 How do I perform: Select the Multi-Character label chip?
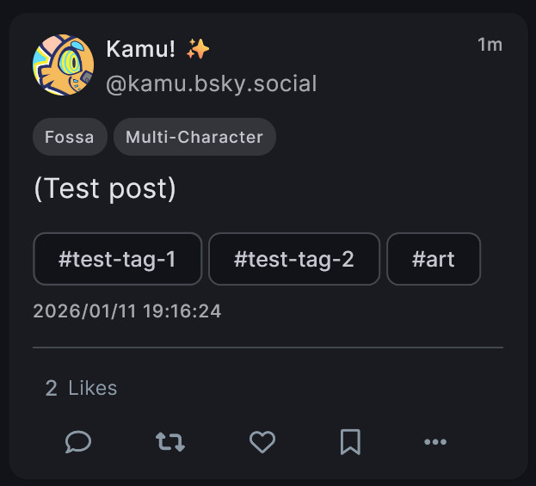pos(194,137)
